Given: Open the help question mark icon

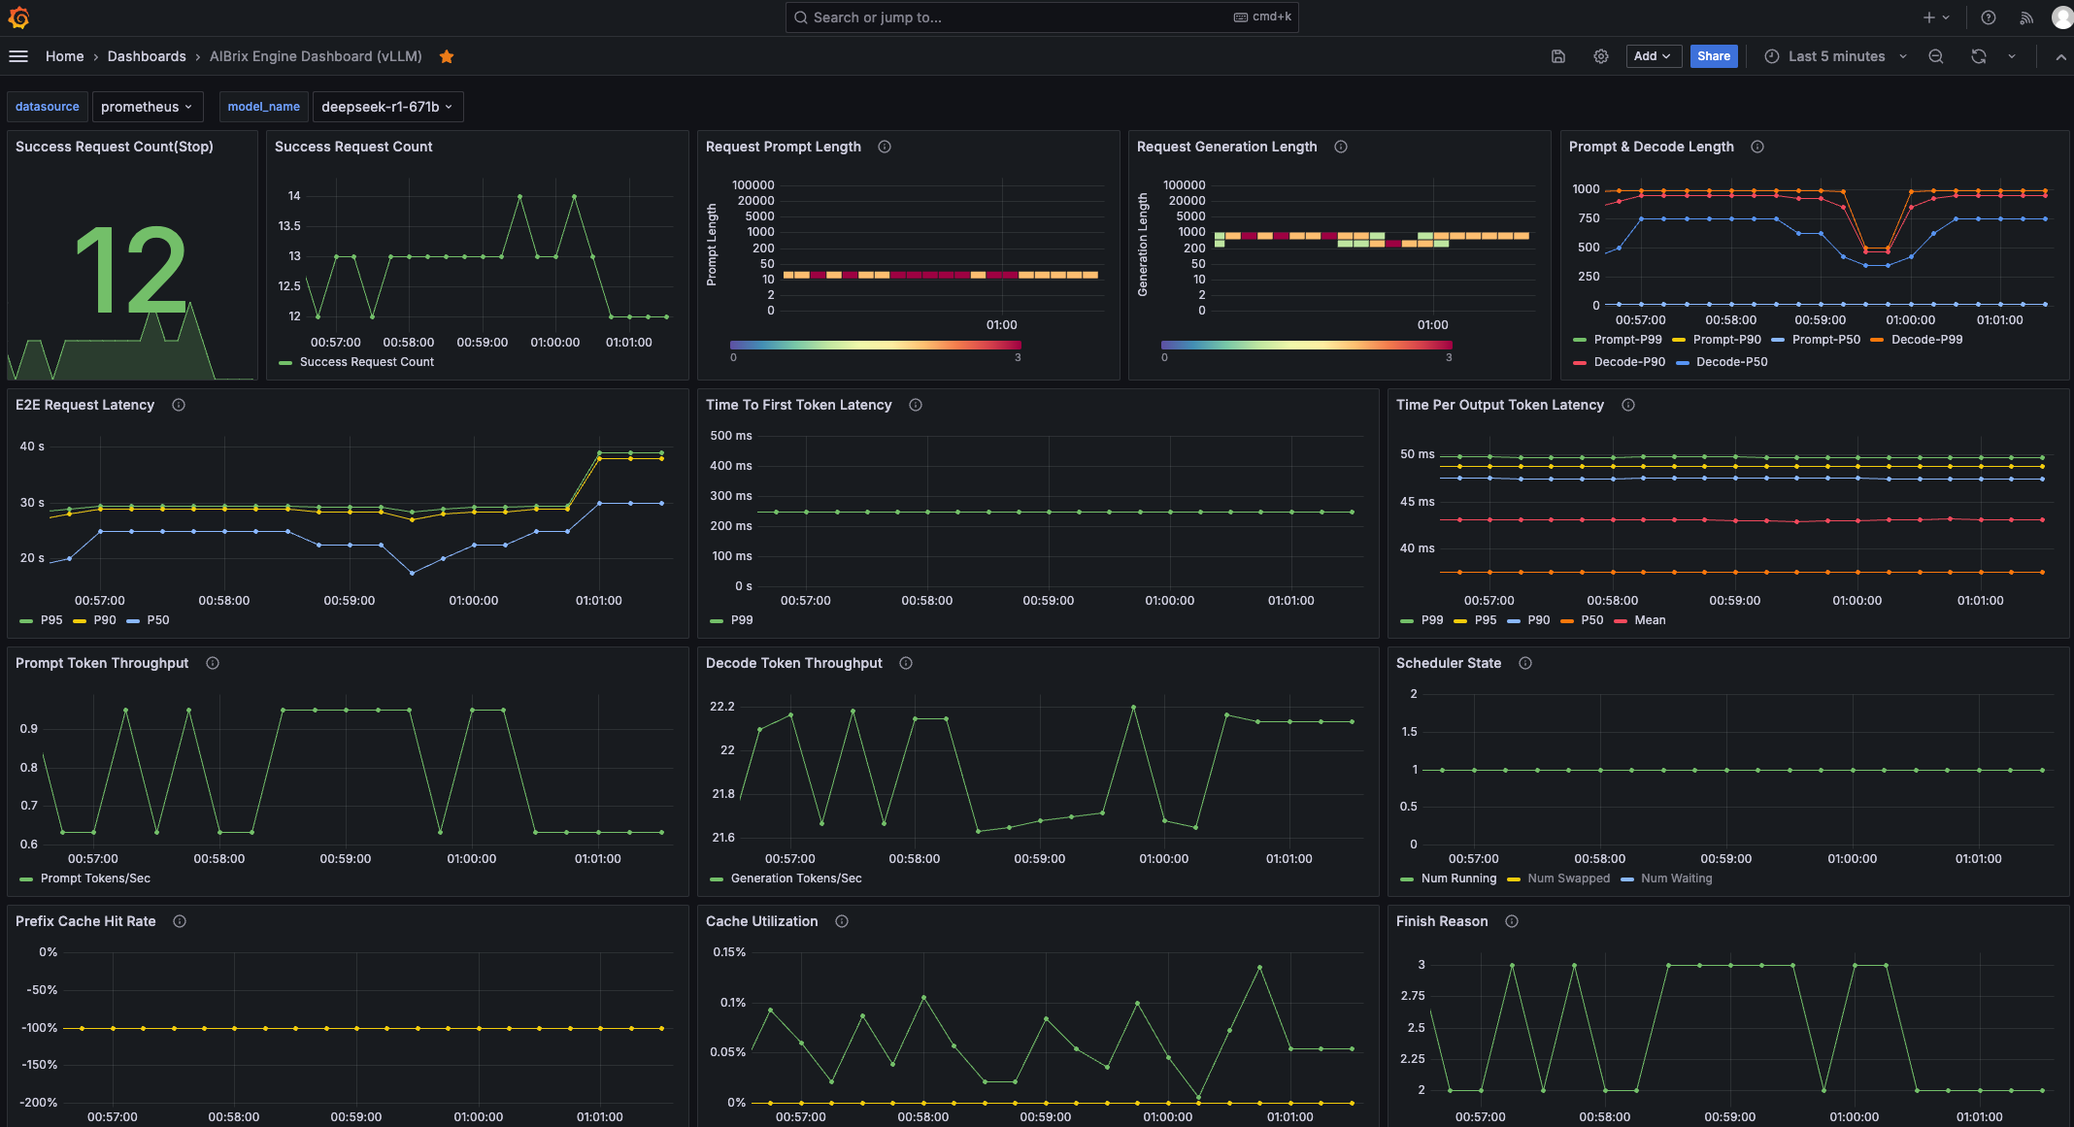Looking at the screenshot, I should click(x=1989, y=17).
